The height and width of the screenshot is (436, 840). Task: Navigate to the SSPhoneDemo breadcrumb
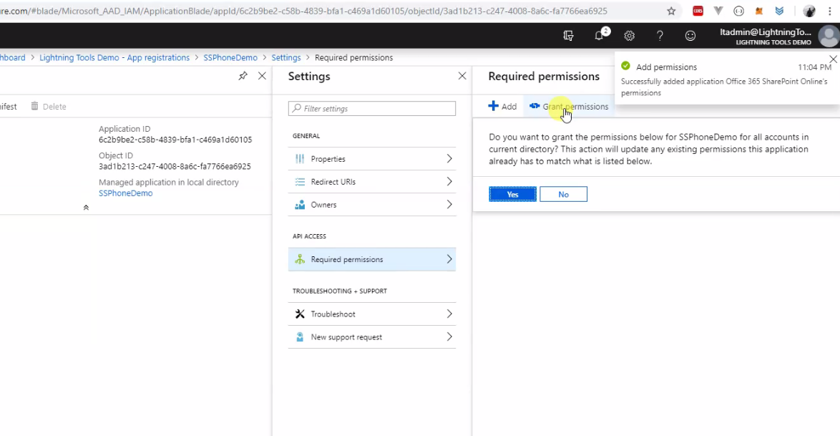pyautogui.click(x=230, y=57)
